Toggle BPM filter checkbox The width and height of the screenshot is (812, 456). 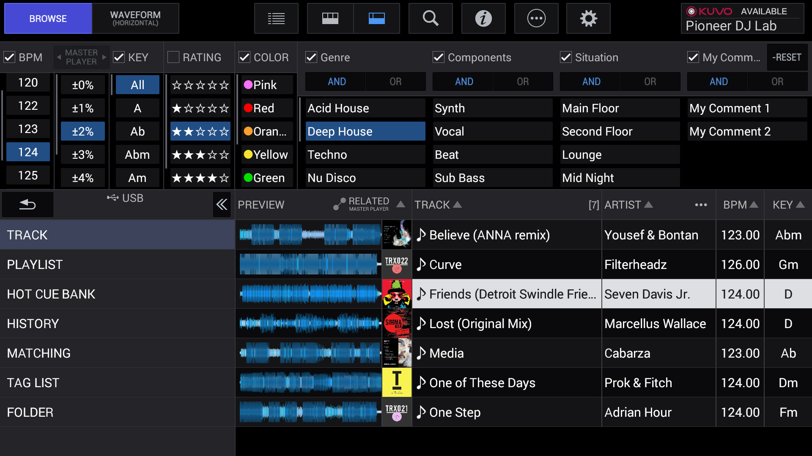(9, 57)
